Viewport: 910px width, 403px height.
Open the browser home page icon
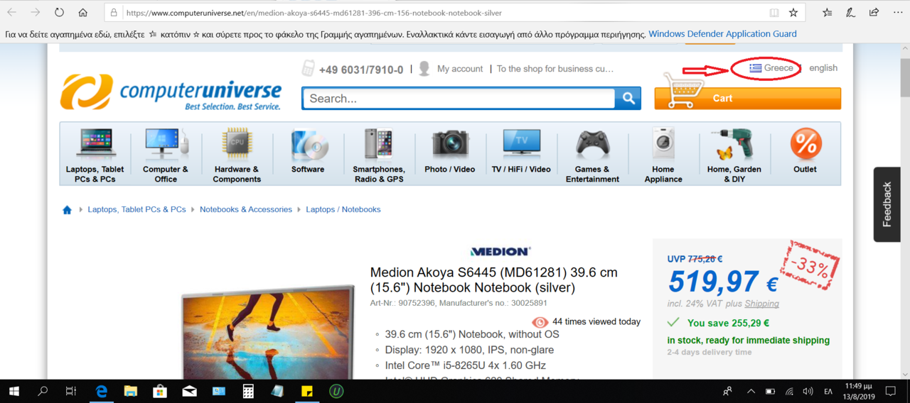pyautogui.click(x=83, y=13)
